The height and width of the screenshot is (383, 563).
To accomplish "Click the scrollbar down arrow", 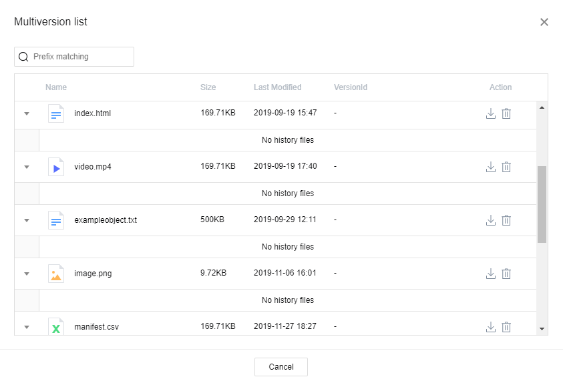I will point(542,329).
